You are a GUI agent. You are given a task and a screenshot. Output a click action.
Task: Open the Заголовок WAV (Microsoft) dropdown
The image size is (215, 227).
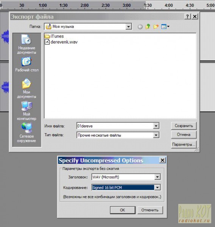tap(157, 177)
